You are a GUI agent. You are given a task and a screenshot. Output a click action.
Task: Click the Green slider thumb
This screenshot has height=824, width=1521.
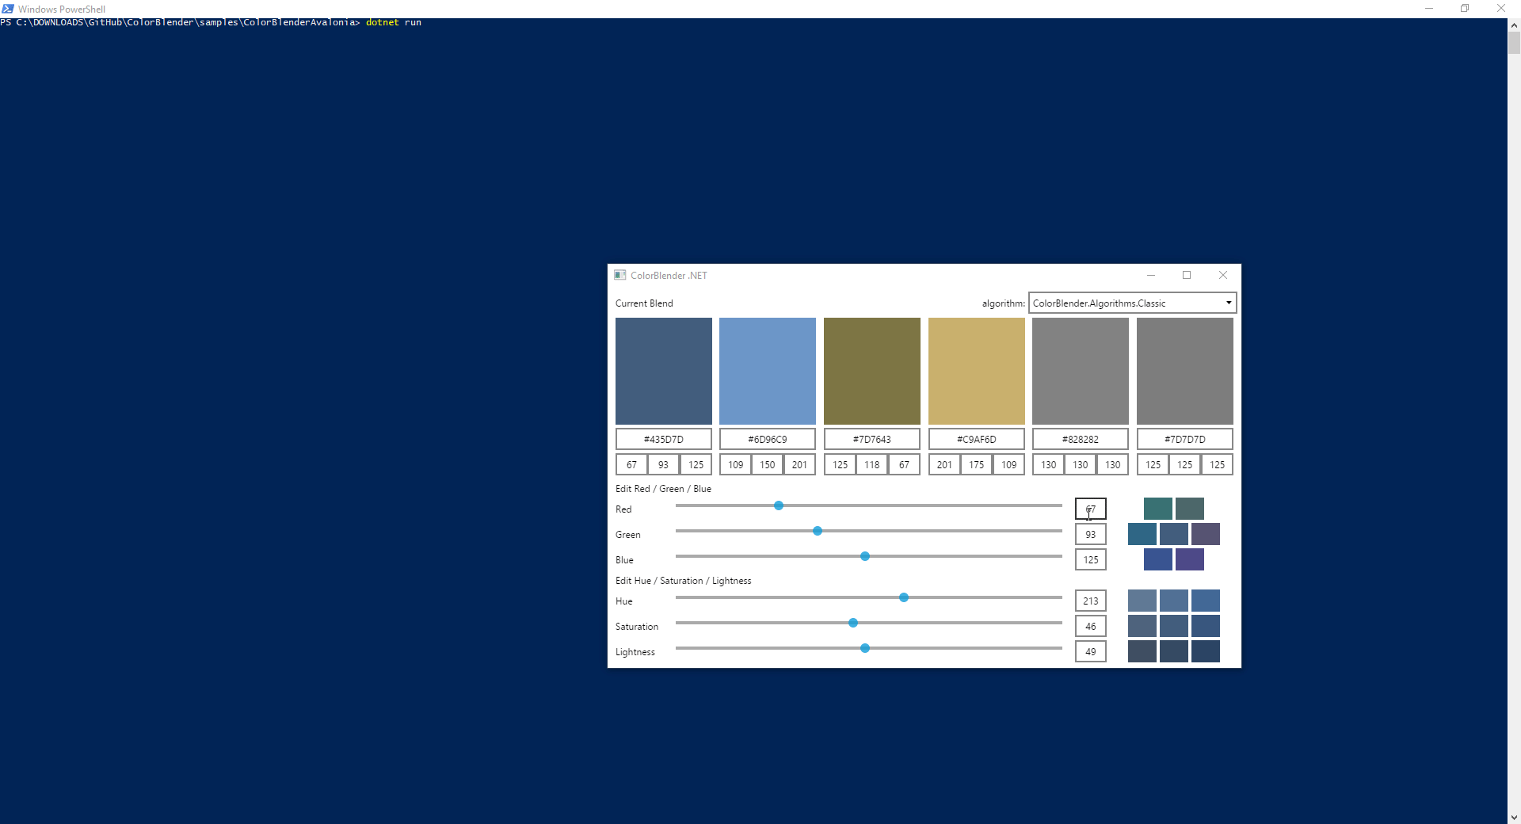coord(817,531)
